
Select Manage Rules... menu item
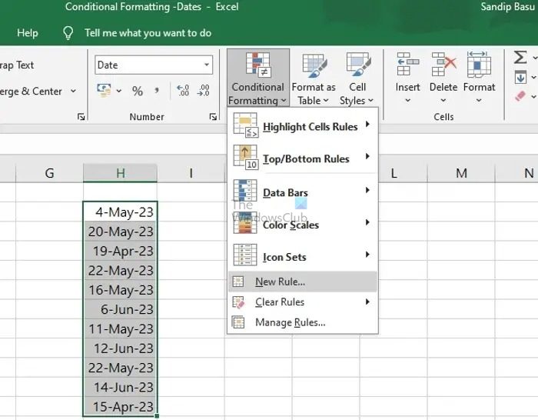[x=303, y=322]
